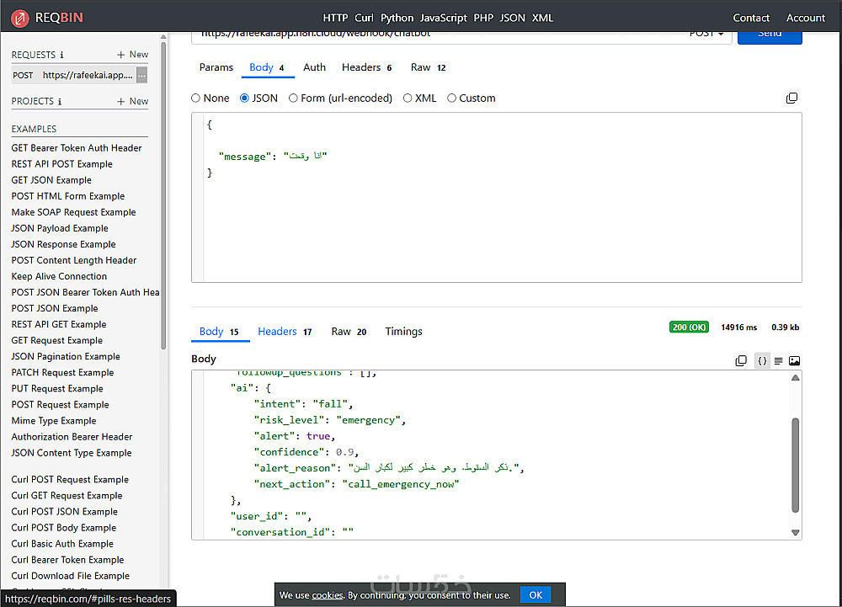This screenshot has width=842, height=607.
Task: Open the POST method dropdown
Action: click(x=706, y=34)
